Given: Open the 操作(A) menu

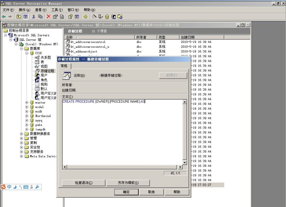Looking at the screenshot, I should pyautogui.click(x=25, y=10).
